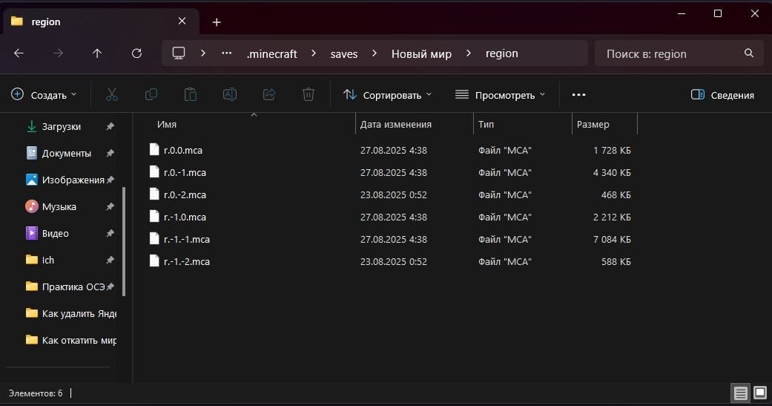Click the Delete trash bin icon

(309, 94)
